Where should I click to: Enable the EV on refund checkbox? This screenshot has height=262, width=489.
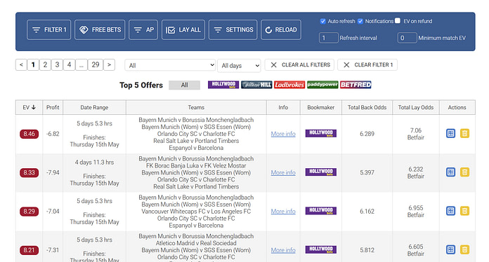click(398, 20)
